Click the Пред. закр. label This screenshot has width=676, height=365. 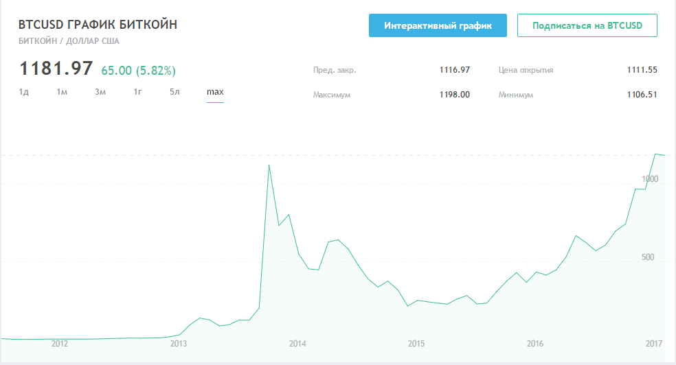point(335,70)
